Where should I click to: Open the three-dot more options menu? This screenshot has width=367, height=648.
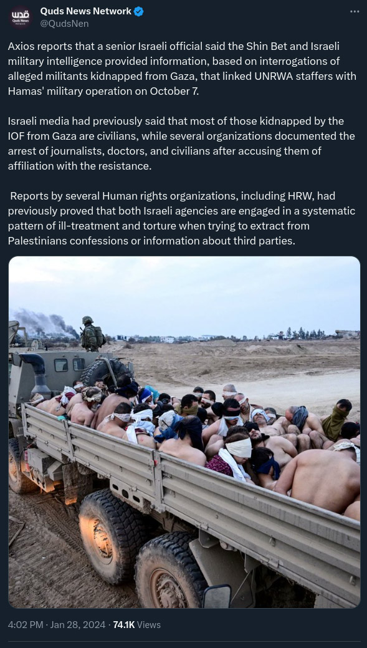(355, 12)
